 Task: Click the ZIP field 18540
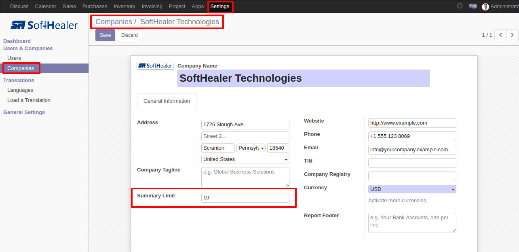click(x=278, y=148)
